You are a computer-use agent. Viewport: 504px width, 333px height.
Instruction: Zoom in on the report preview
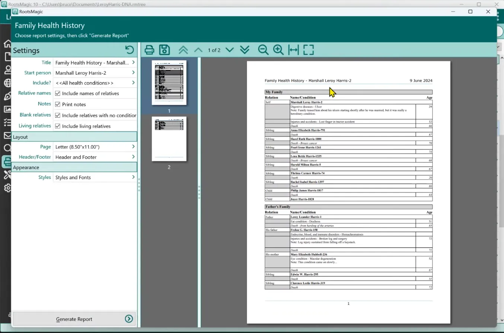pos(278,50)
